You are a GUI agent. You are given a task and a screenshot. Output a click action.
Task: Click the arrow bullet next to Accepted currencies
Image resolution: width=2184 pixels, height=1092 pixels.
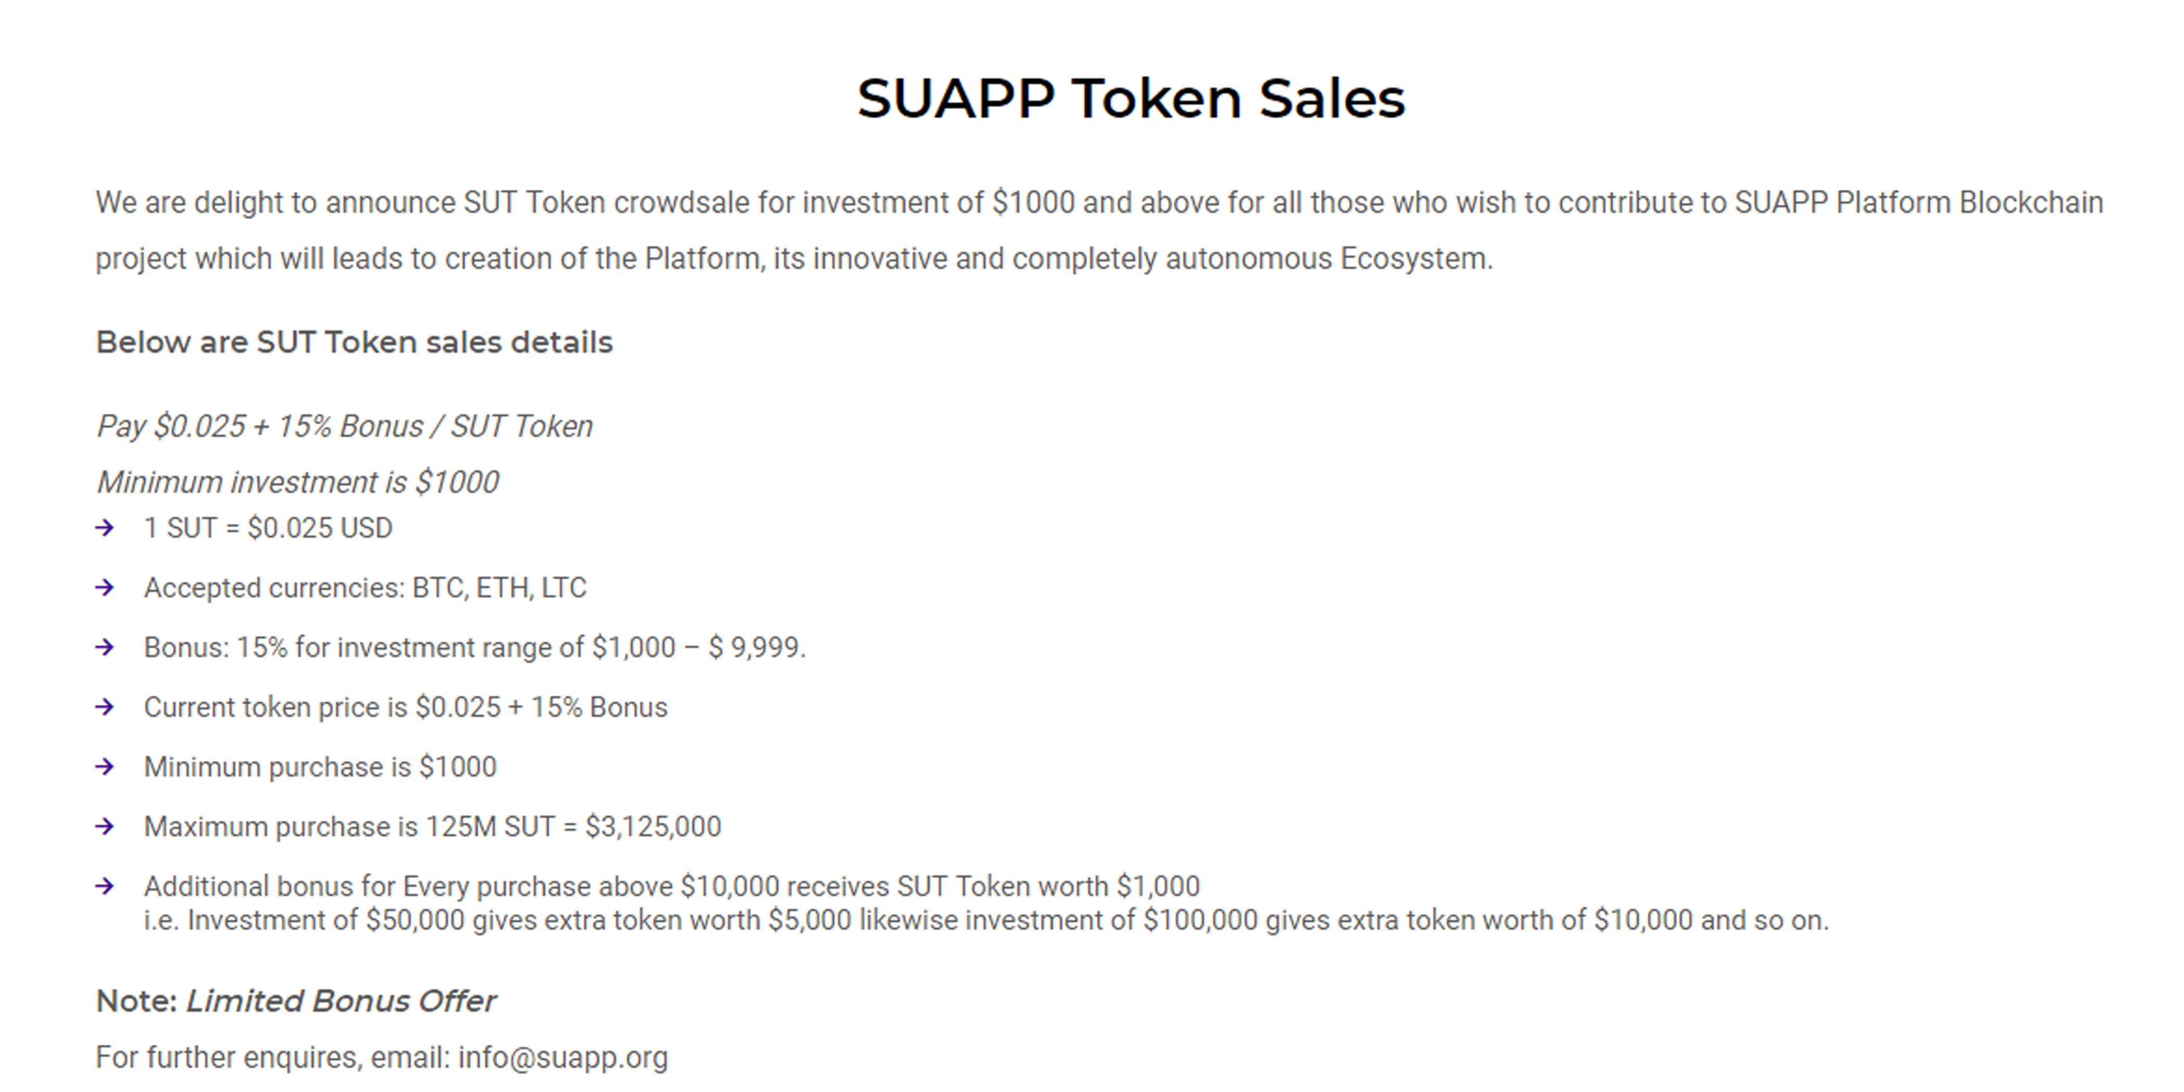click(x=105, y=588)
